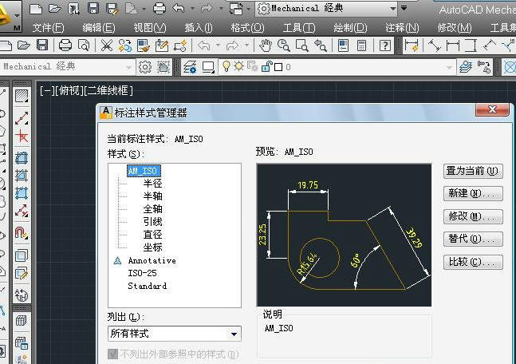The width and height of the screenshot is (516, 364).
Task: Click the Zoom Previous icon
Action: tap(320, 45)
